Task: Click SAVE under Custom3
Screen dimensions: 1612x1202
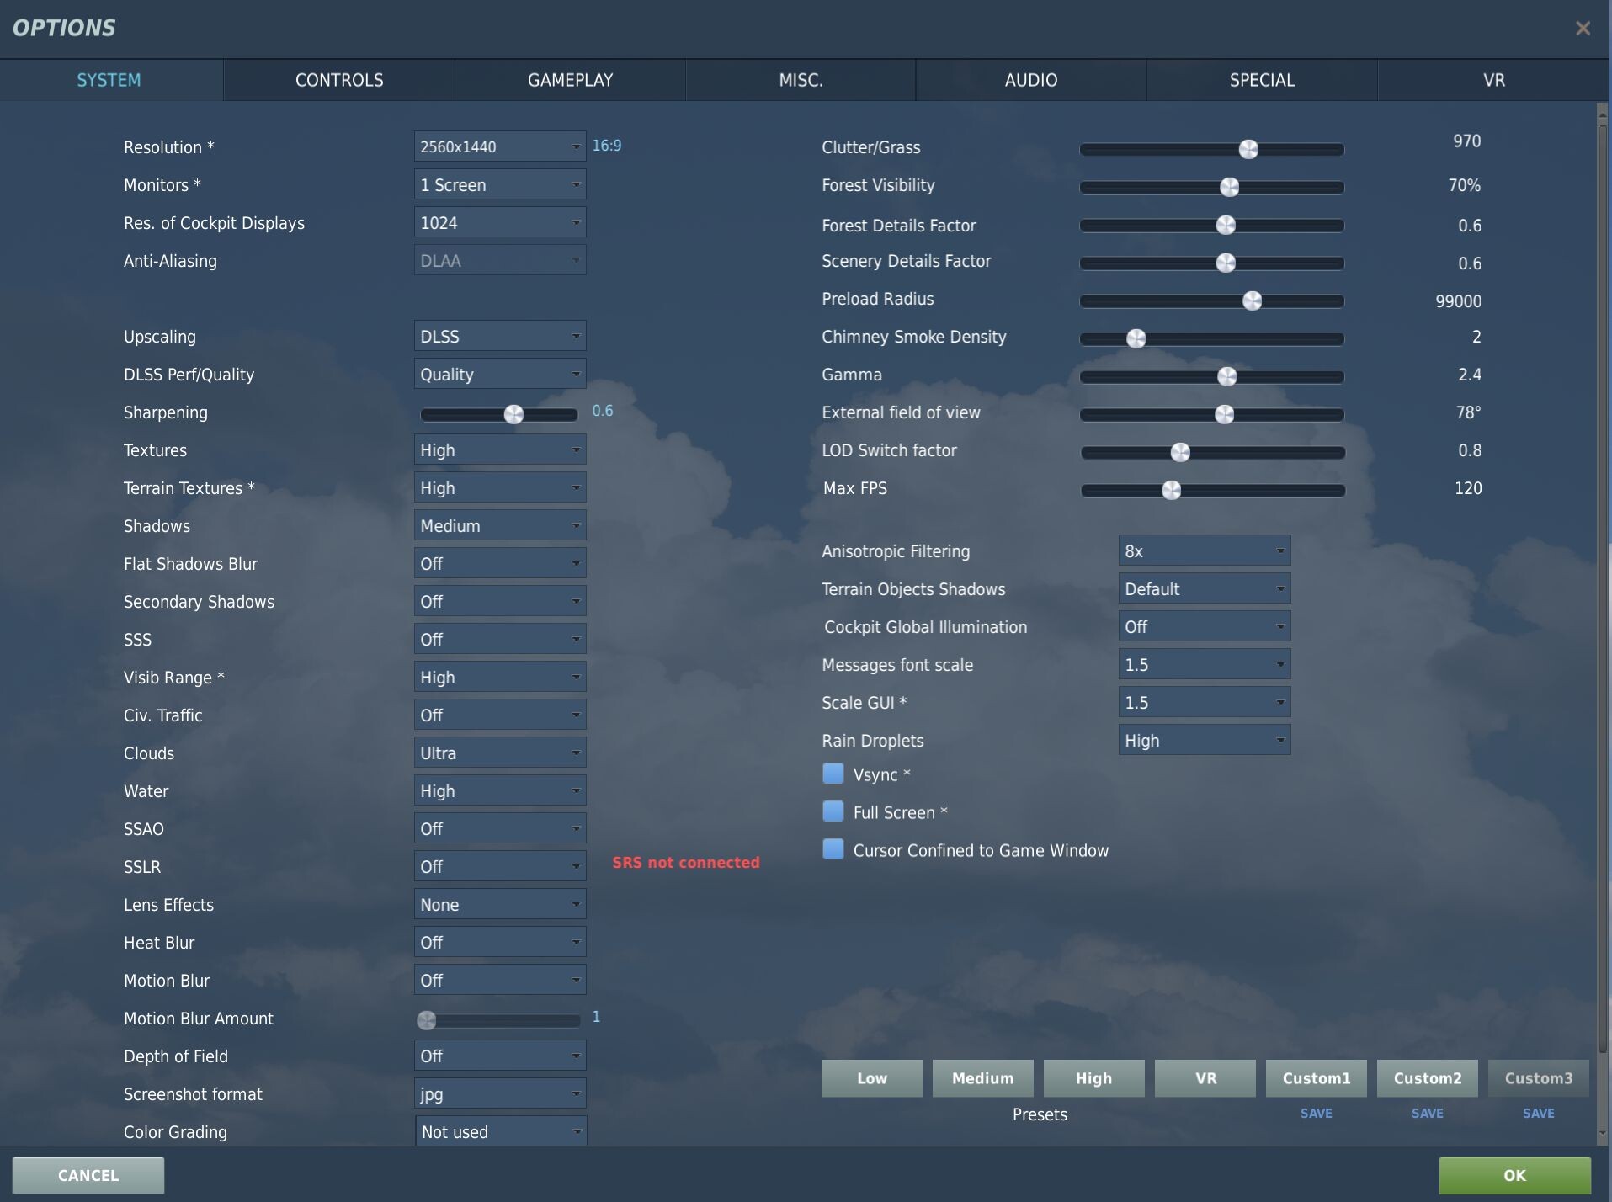Action: (x=1539, y=1113)
